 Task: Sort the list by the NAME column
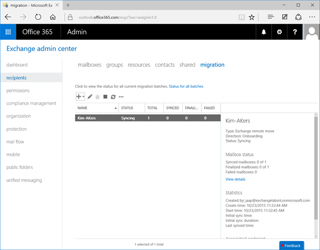pos(96,108)
